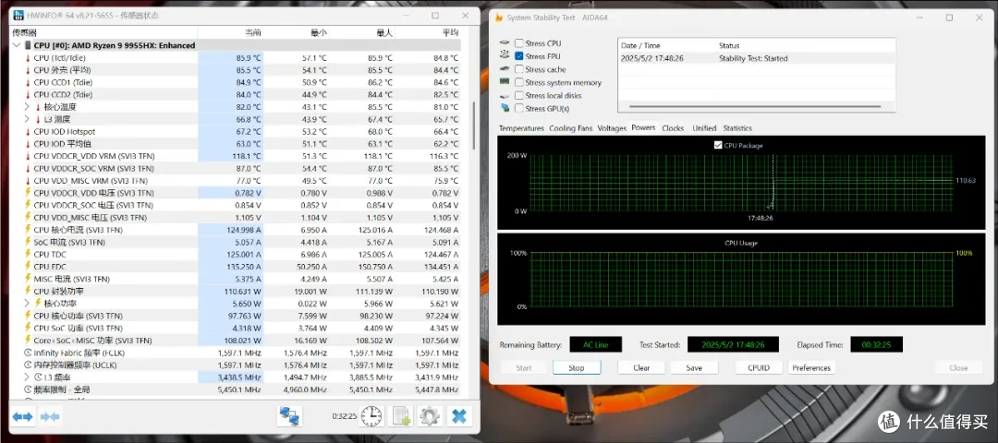Open the network remote monitors icon in HWiNFO
Image resolution: width=998 pixels, height=443 pixels.
290,416
